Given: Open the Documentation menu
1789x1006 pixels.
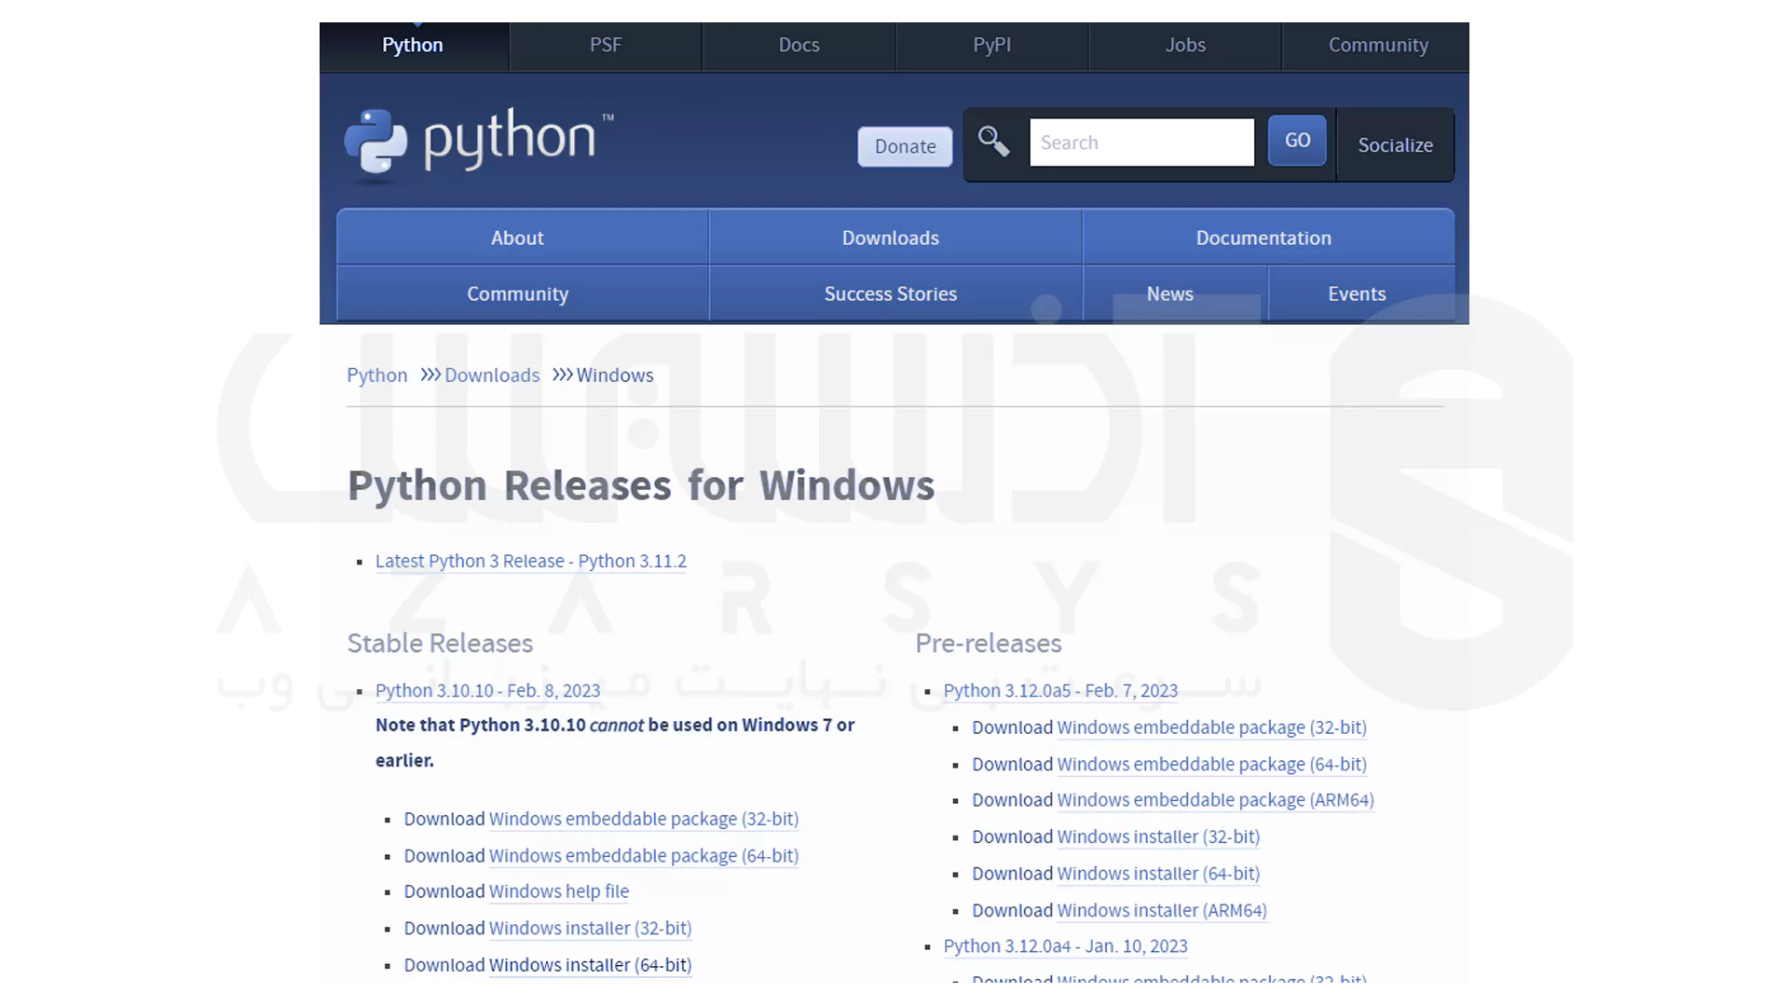Looking at the screenshot, I should (x=1263, y=238).
